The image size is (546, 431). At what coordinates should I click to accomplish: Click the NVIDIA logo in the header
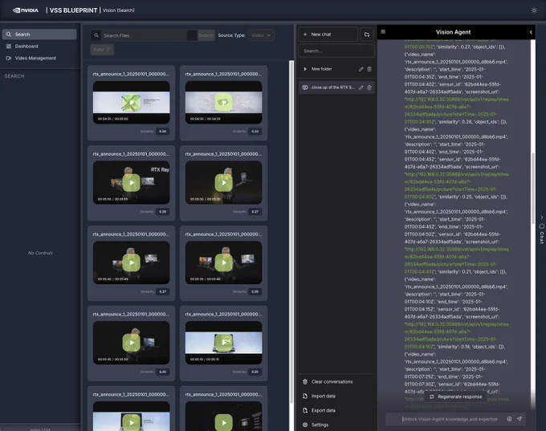pos(26,10)
